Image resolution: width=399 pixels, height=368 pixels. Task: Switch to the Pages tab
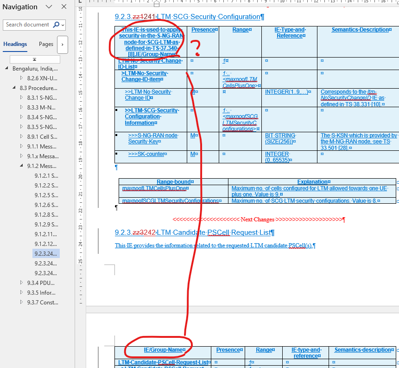(45, 44)
